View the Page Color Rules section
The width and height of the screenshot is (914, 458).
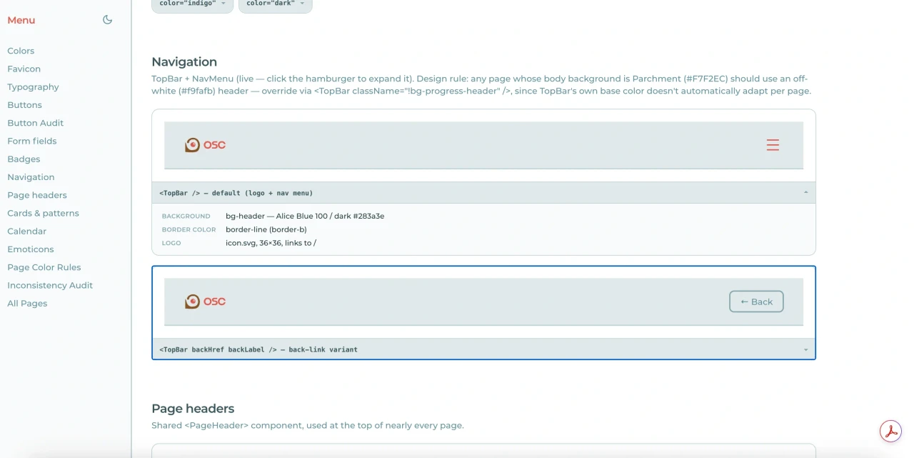point(44,267)
